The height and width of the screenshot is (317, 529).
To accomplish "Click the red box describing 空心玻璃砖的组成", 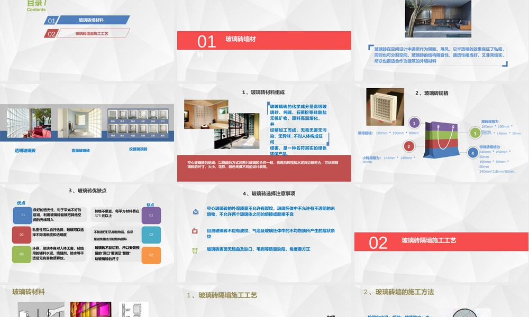I will tap(264, 168).
